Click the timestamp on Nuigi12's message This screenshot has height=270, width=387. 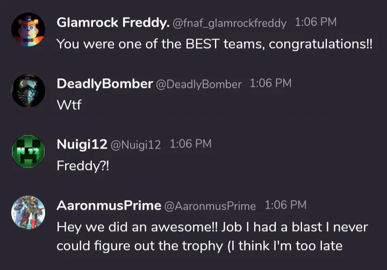coord(191,144)
